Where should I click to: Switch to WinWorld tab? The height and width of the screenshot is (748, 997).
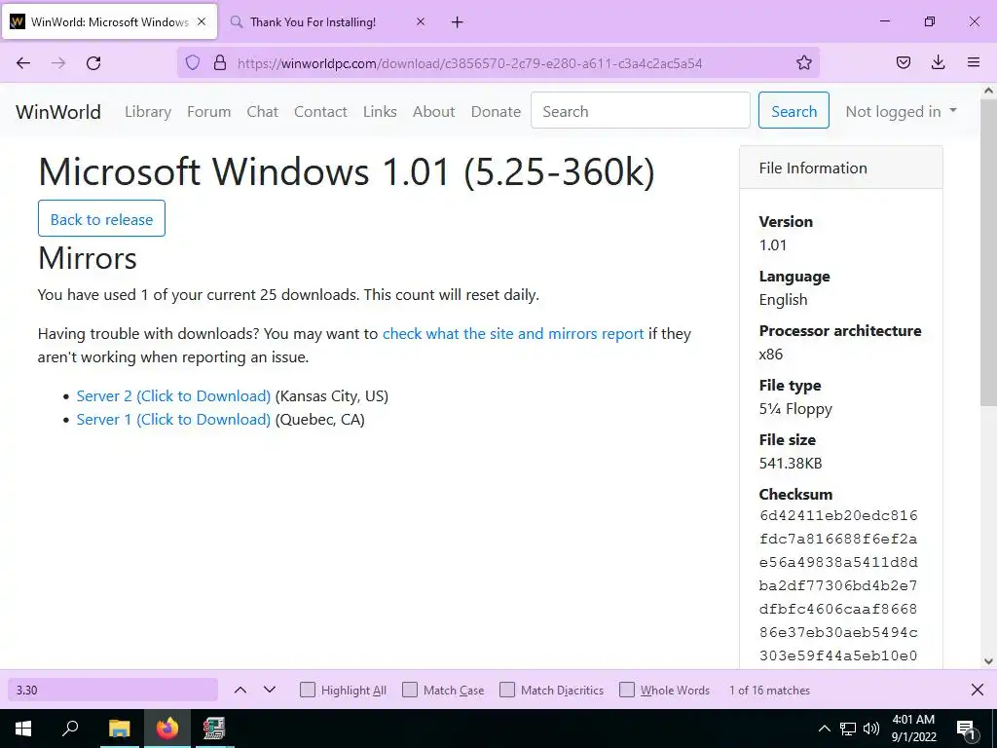(x=109, y=21)
